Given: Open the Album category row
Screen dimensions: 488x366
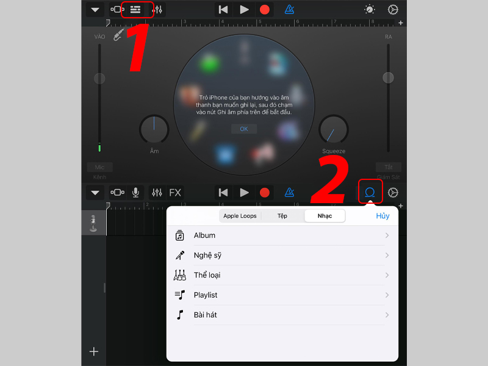Looking at the screenshot, I should coord(282,235).
